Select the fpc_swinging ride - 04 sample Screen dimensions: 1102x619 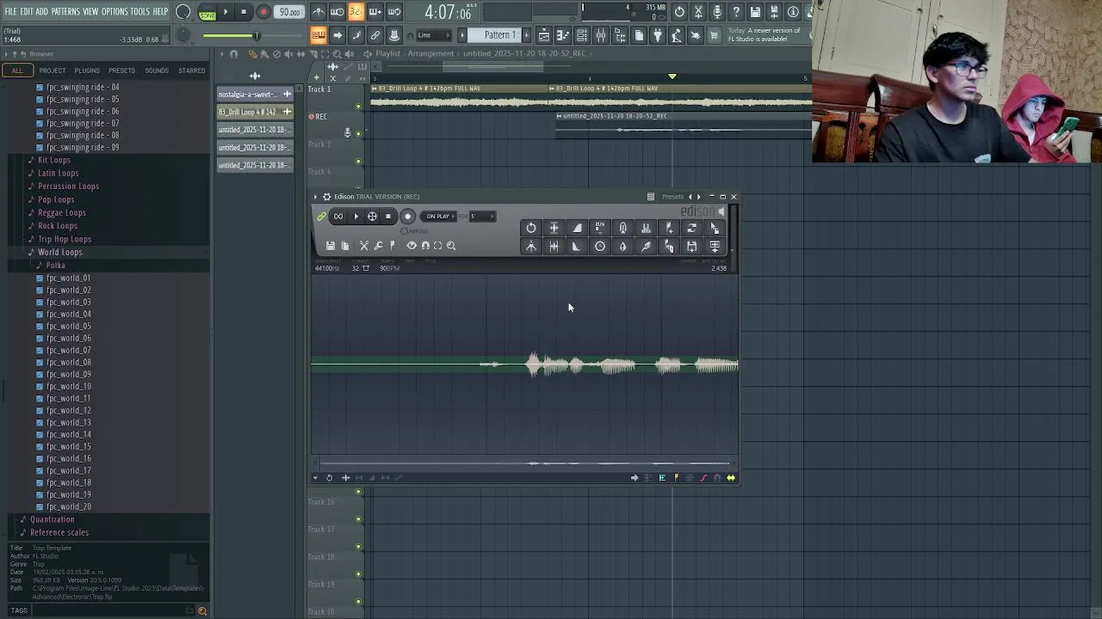click(x=83, y=87)
